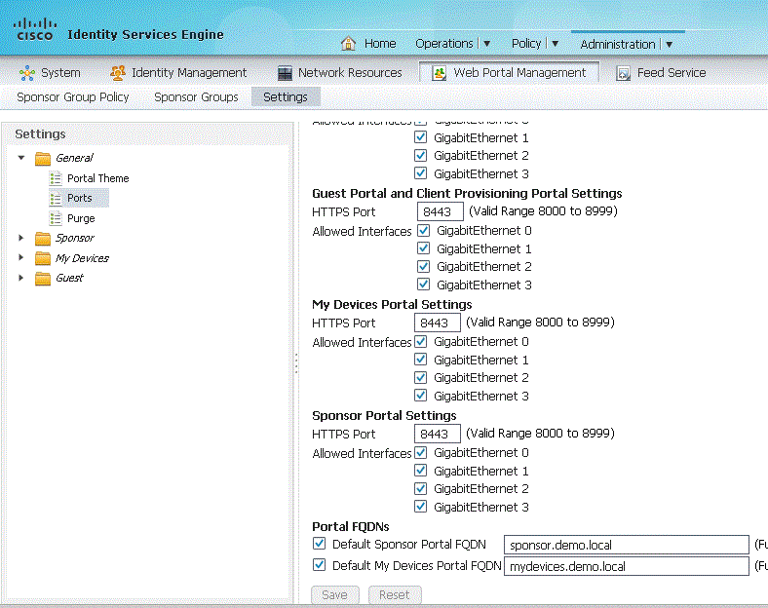Select the Portal Theme list icon
768x608 pixels.
tap(57, 178)
